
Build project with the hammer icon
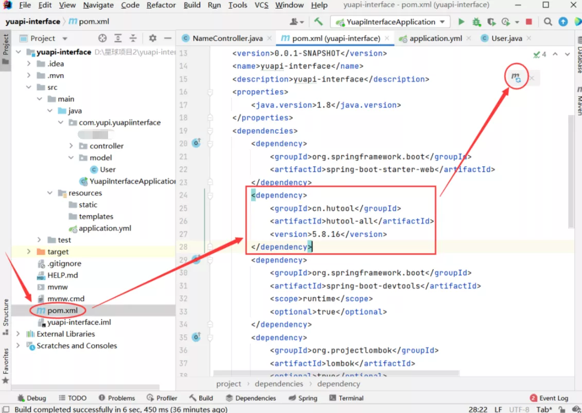coord(319,22)
